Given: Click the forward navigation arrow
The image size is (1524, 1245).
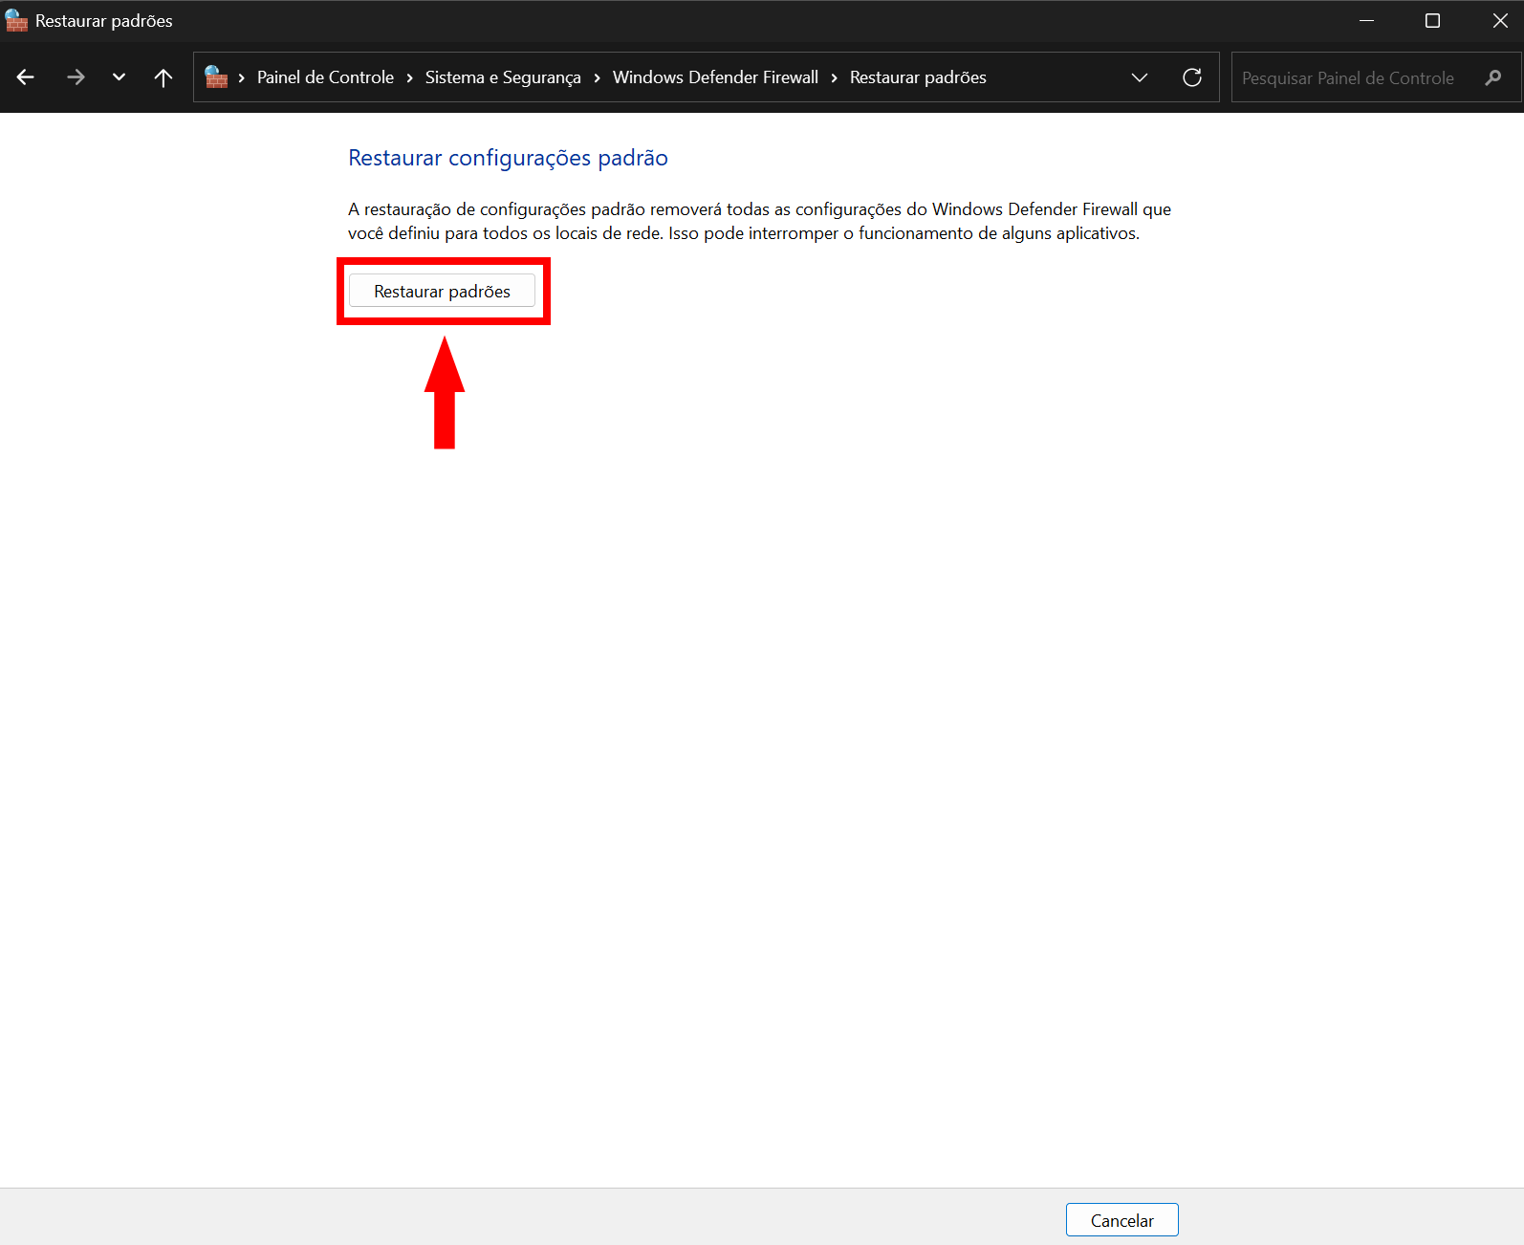Looking at the screenshot, I should pyautogui.click(x=76, y=77).
